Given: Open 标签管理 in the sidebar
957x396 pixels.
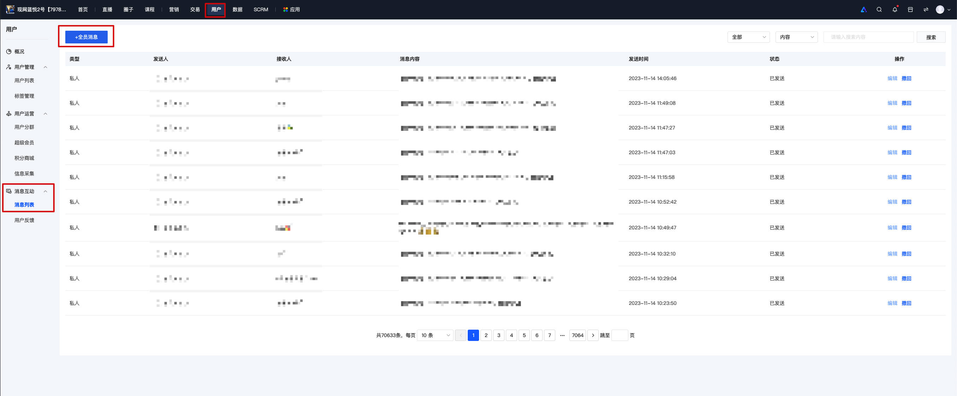Looking at the screenshot, I should pyautogui.click(x=24, y=96).
